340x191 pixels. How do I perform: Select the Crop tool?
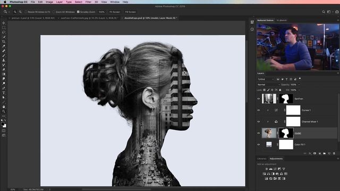pos(4,41)
